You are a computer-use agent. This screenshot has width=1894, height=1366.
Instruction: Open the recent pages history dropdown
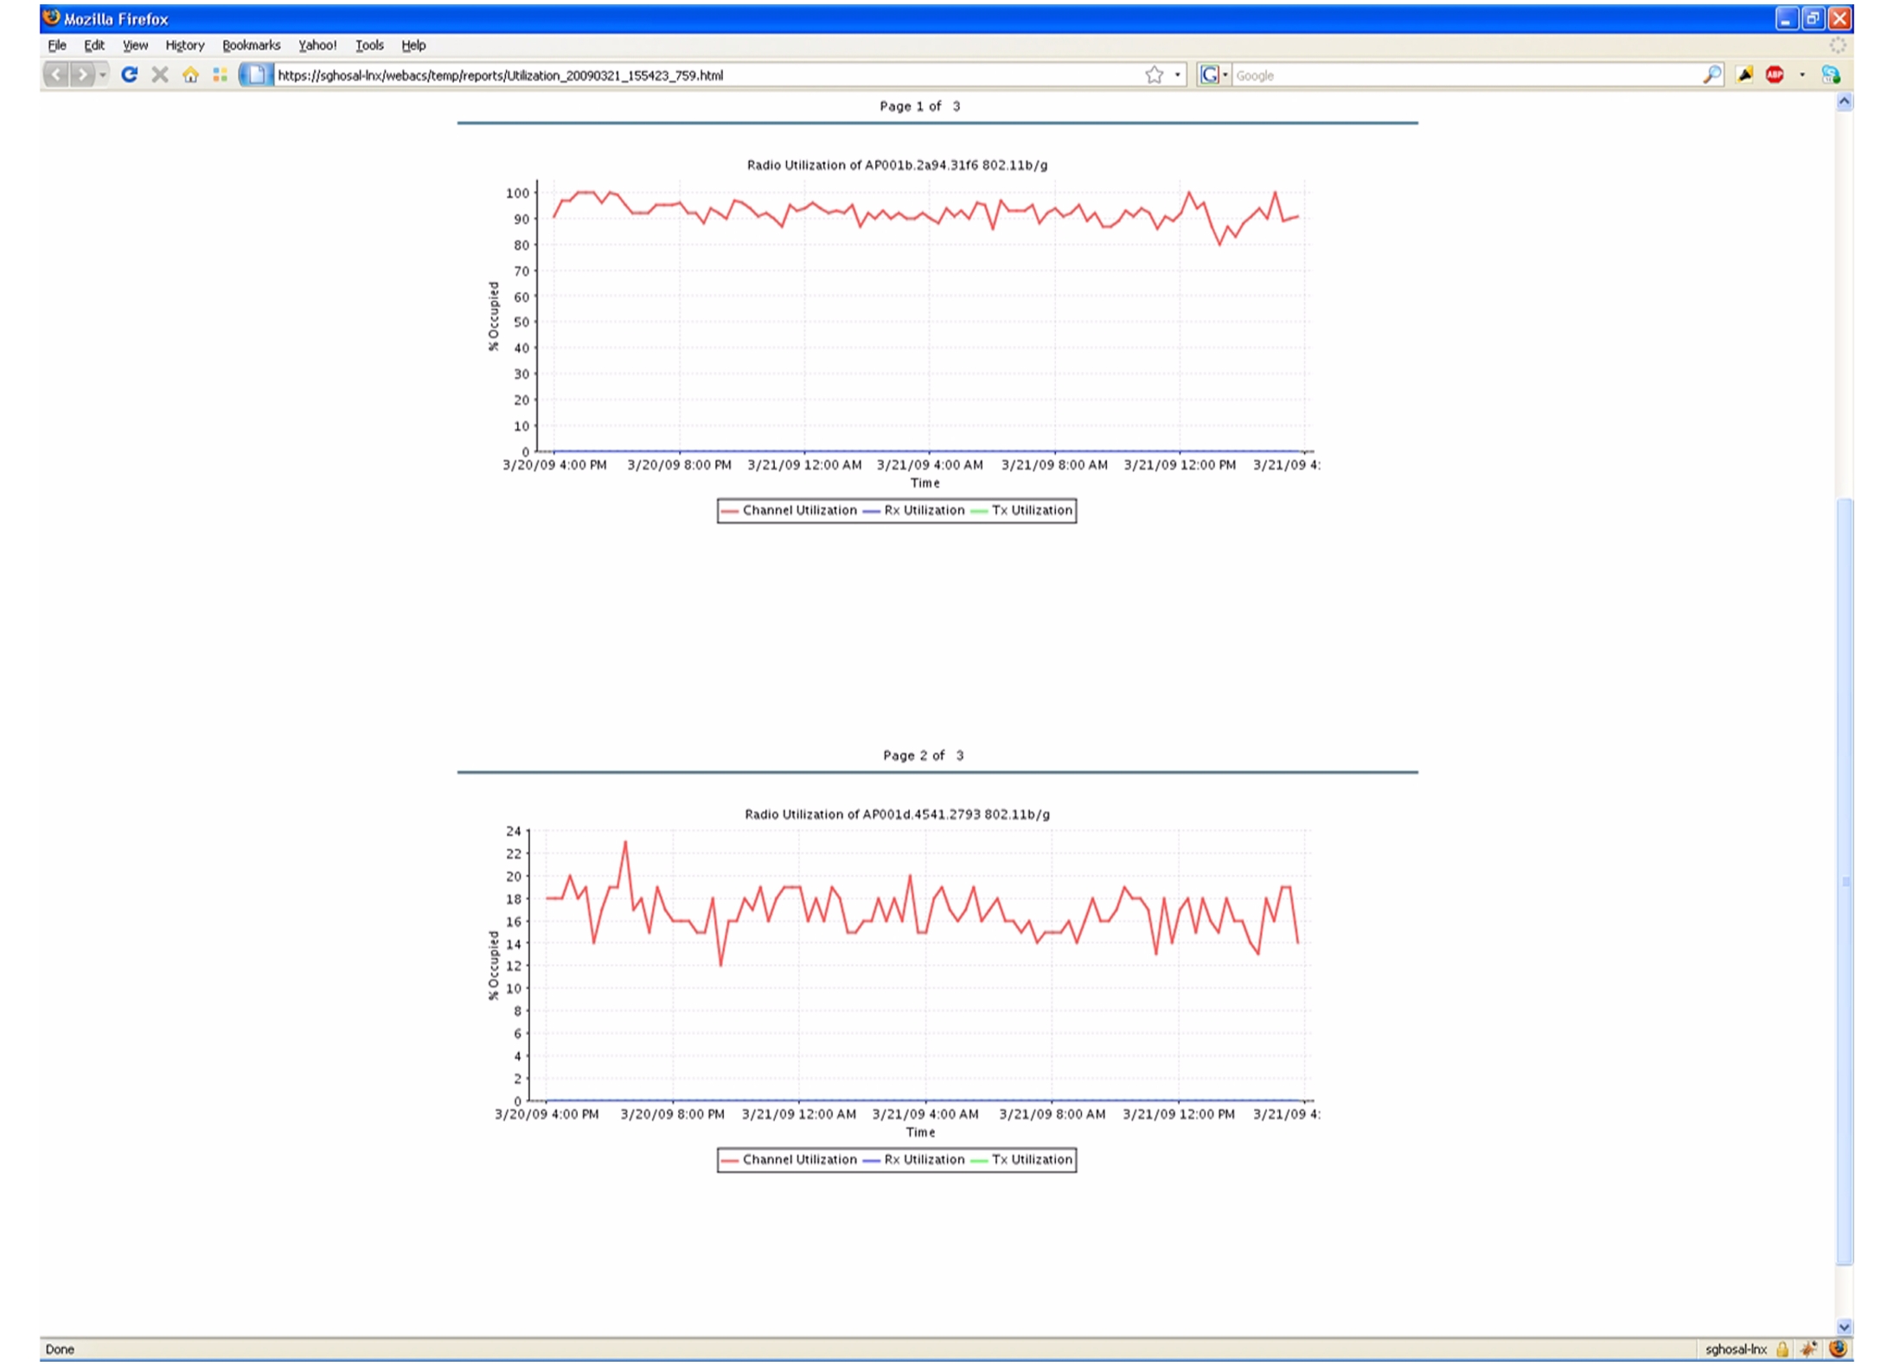click(x=102, y=75)
